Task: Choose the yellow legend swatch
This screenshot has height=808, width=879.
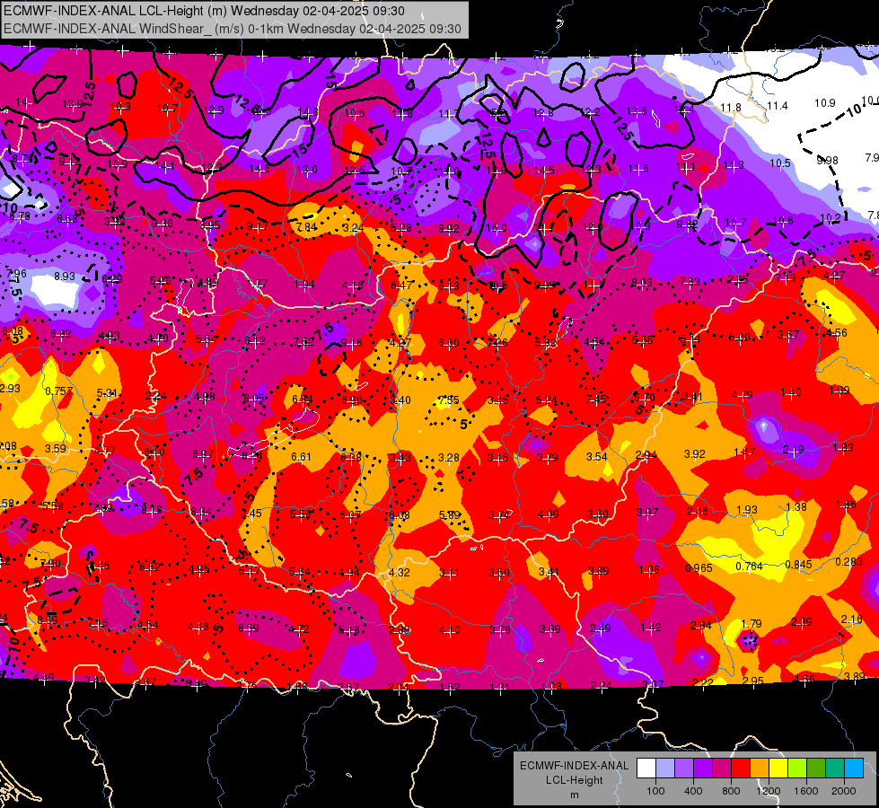Action: (x=778, y=768)
